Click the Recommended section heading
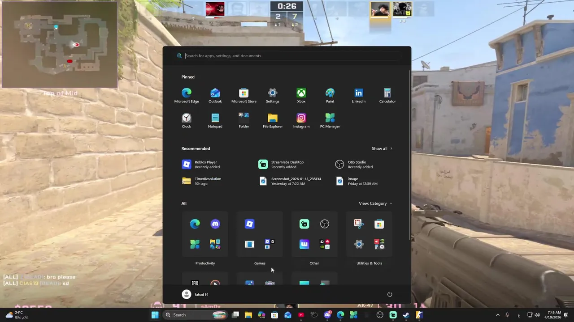The image size is (574, 322). click(x=196, y=148)
